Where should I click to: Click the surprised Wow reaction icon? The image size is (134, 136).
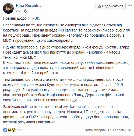point(14,130)
